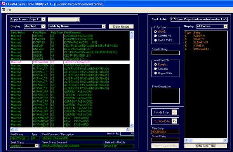The height and width of the screenshot is (152, 233).
Task: Select the !!LENGTH*!! seek table entry
Action: [x=206, y=42]
